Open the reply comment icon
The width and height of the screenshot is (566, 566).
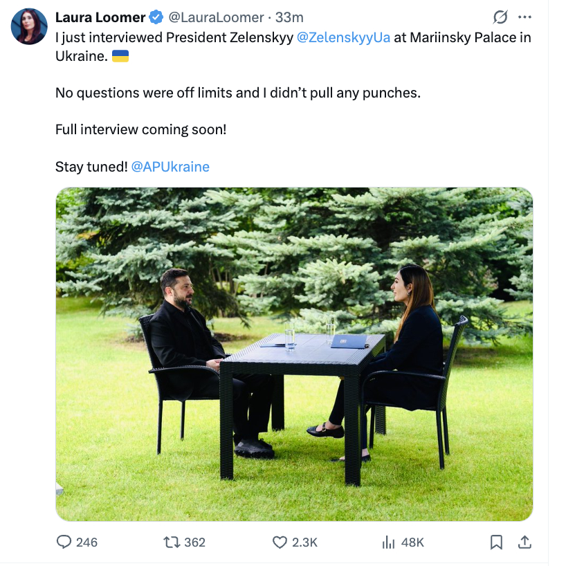pos(64,542)
